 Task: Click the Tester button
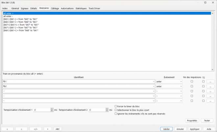point(207,121)
